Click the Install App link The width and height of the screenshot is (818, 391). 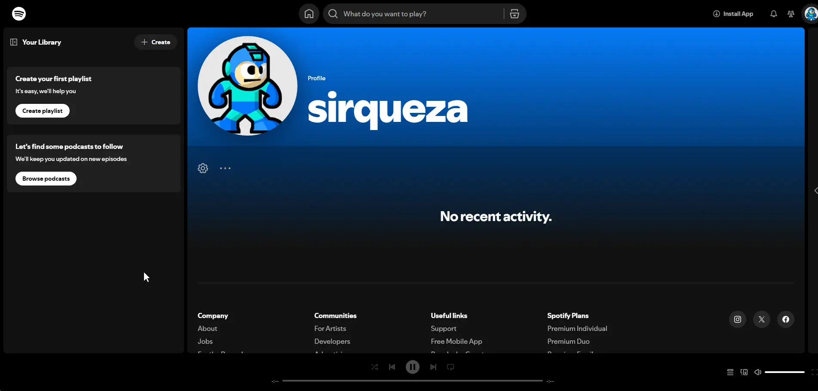point(733,14)
